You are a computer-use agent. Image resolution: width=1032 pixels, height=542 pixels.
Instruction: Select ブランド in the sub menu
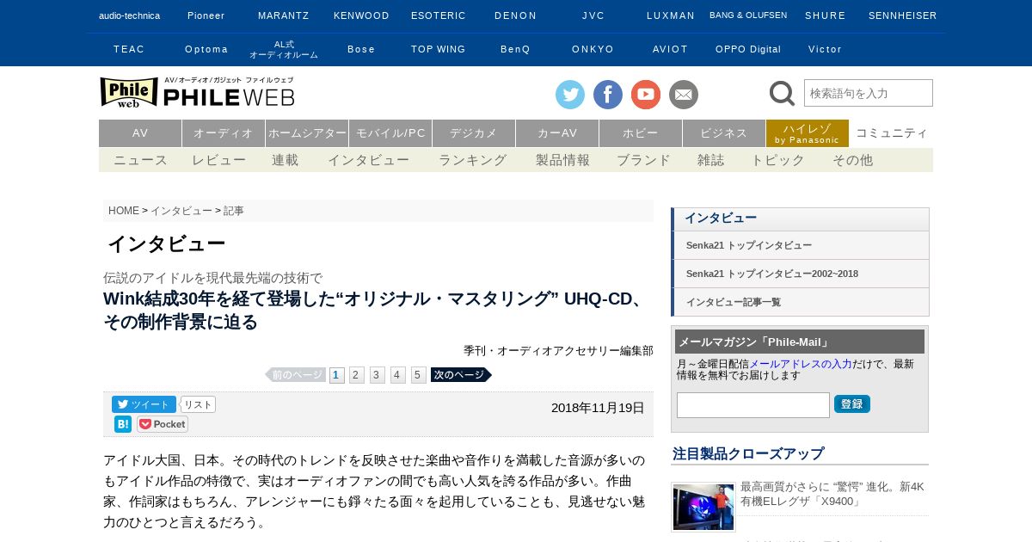[643, 160]
